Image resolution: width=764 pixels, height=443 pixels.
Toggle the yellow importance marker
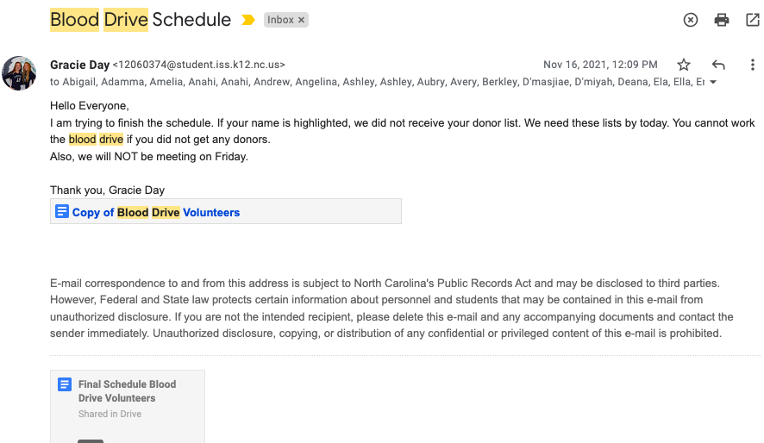[248, 20]
